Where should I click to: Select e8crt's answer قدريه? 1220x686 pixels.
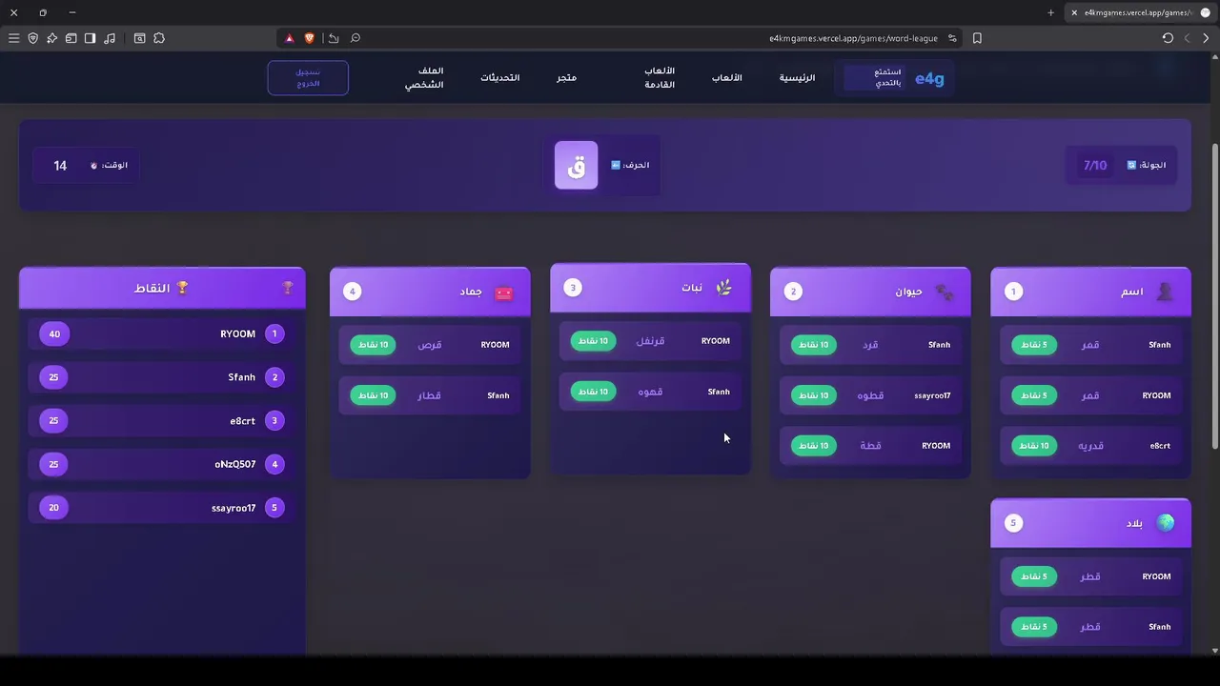coord(1090,446)
